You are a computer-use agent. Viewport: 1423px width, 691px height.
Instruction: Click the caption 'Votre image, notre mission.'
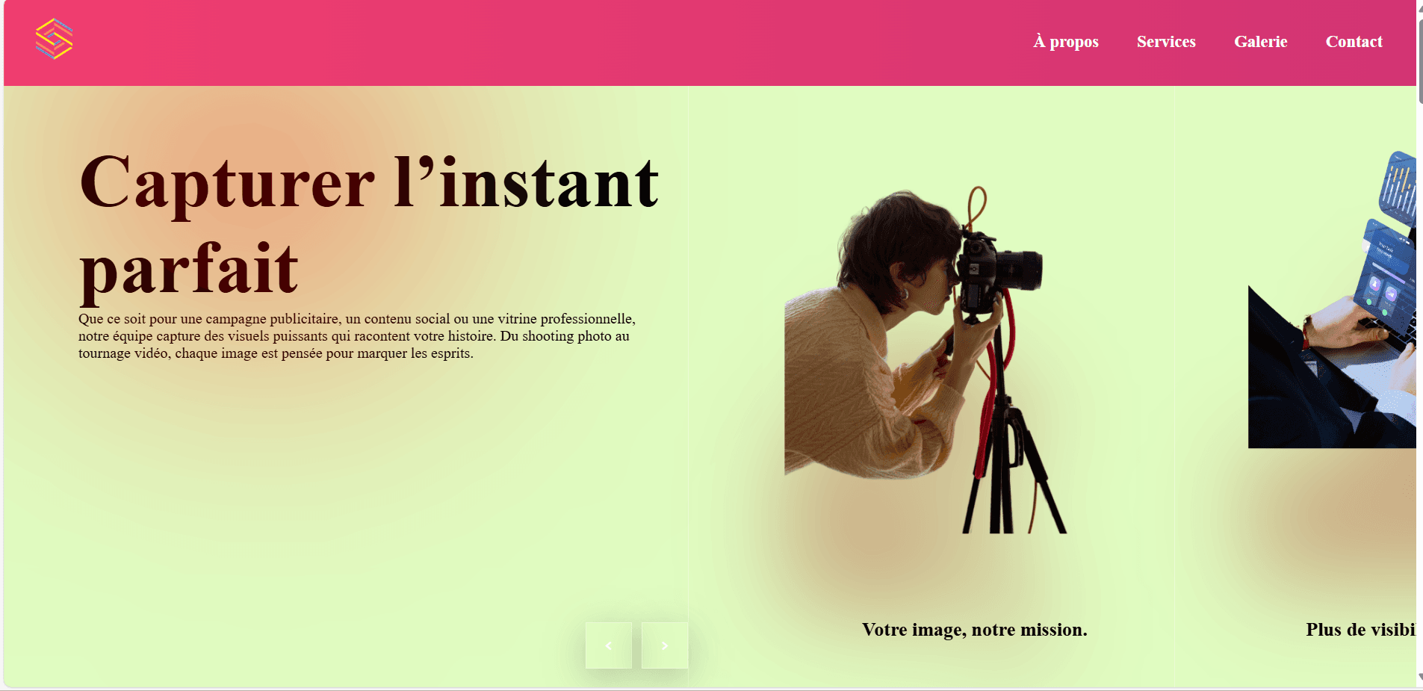tap(975, 630)
